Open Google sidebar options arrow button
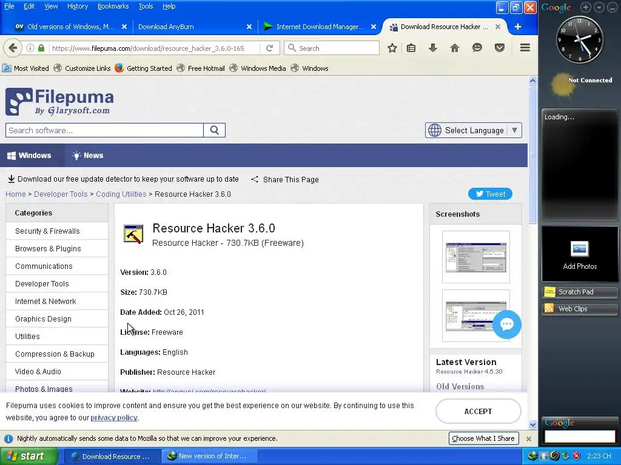Viewport: 621px width, 465px height. pos(599,7)
